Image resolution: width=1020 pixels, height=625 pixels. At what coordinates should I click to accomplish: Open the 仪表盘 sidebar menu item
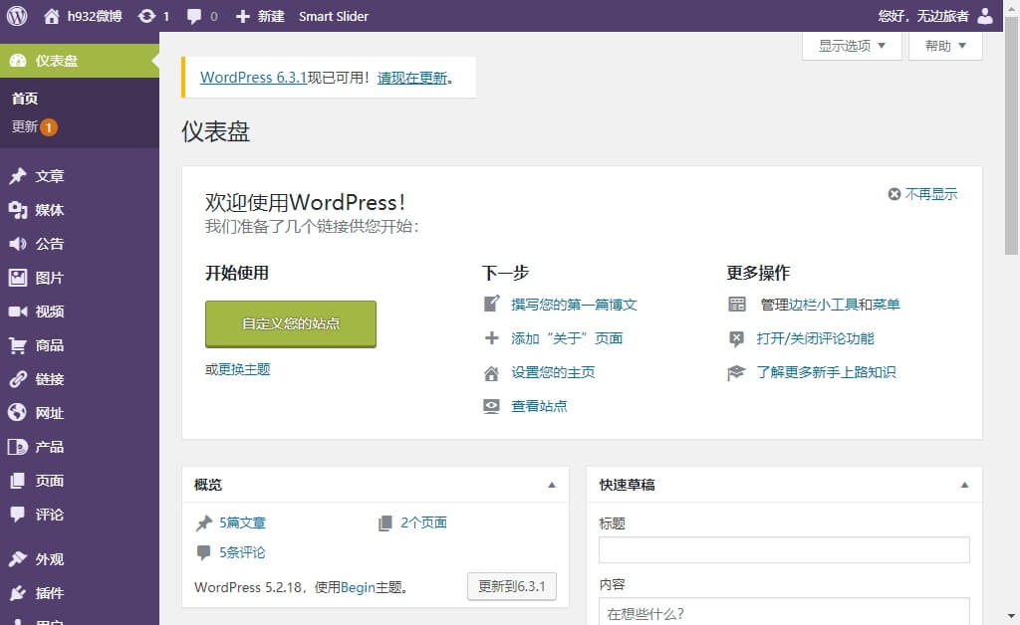point(80,61)
